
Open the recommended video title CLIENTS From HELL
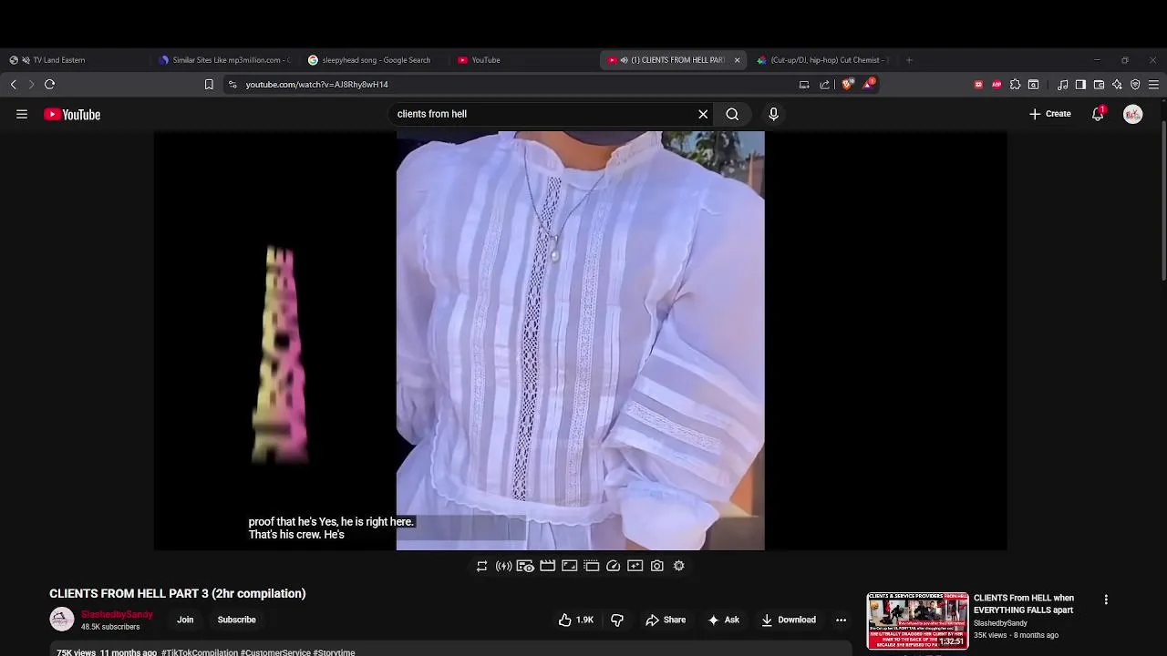coord(1024,604)
